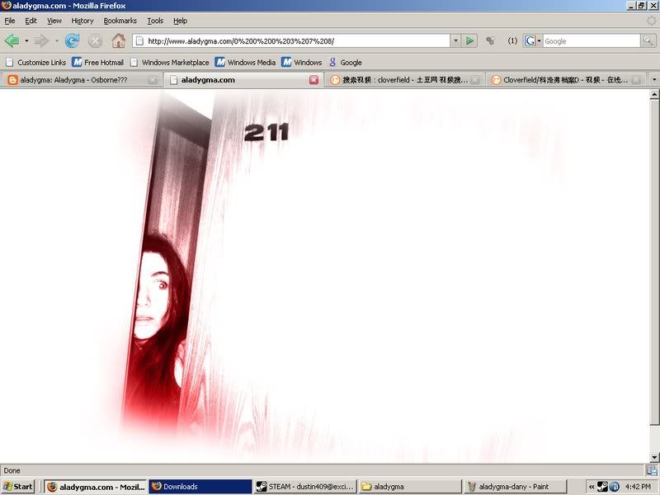This screenshot has width=660, height=495.
Task: Click the Windows Start button
Action: pos(18,487)
